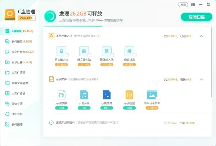Collapse the 示例文件 section chevron
Screen dimensions: 216x146
(202, 79)
